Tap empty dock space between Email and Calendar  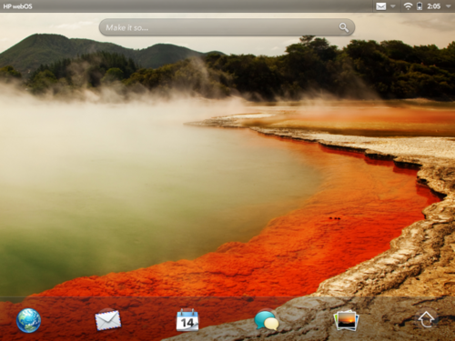148,320
